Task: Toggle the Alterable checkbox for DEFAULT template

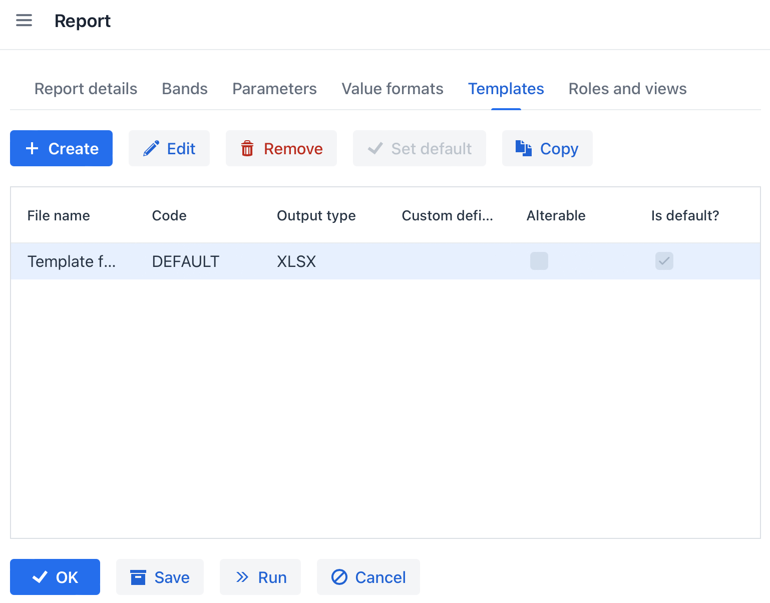Action: click(x=539, y=261)
